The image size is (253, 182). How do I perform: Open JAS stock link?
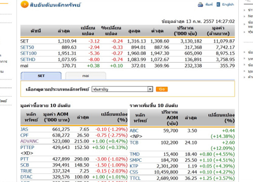pos(24,129)
